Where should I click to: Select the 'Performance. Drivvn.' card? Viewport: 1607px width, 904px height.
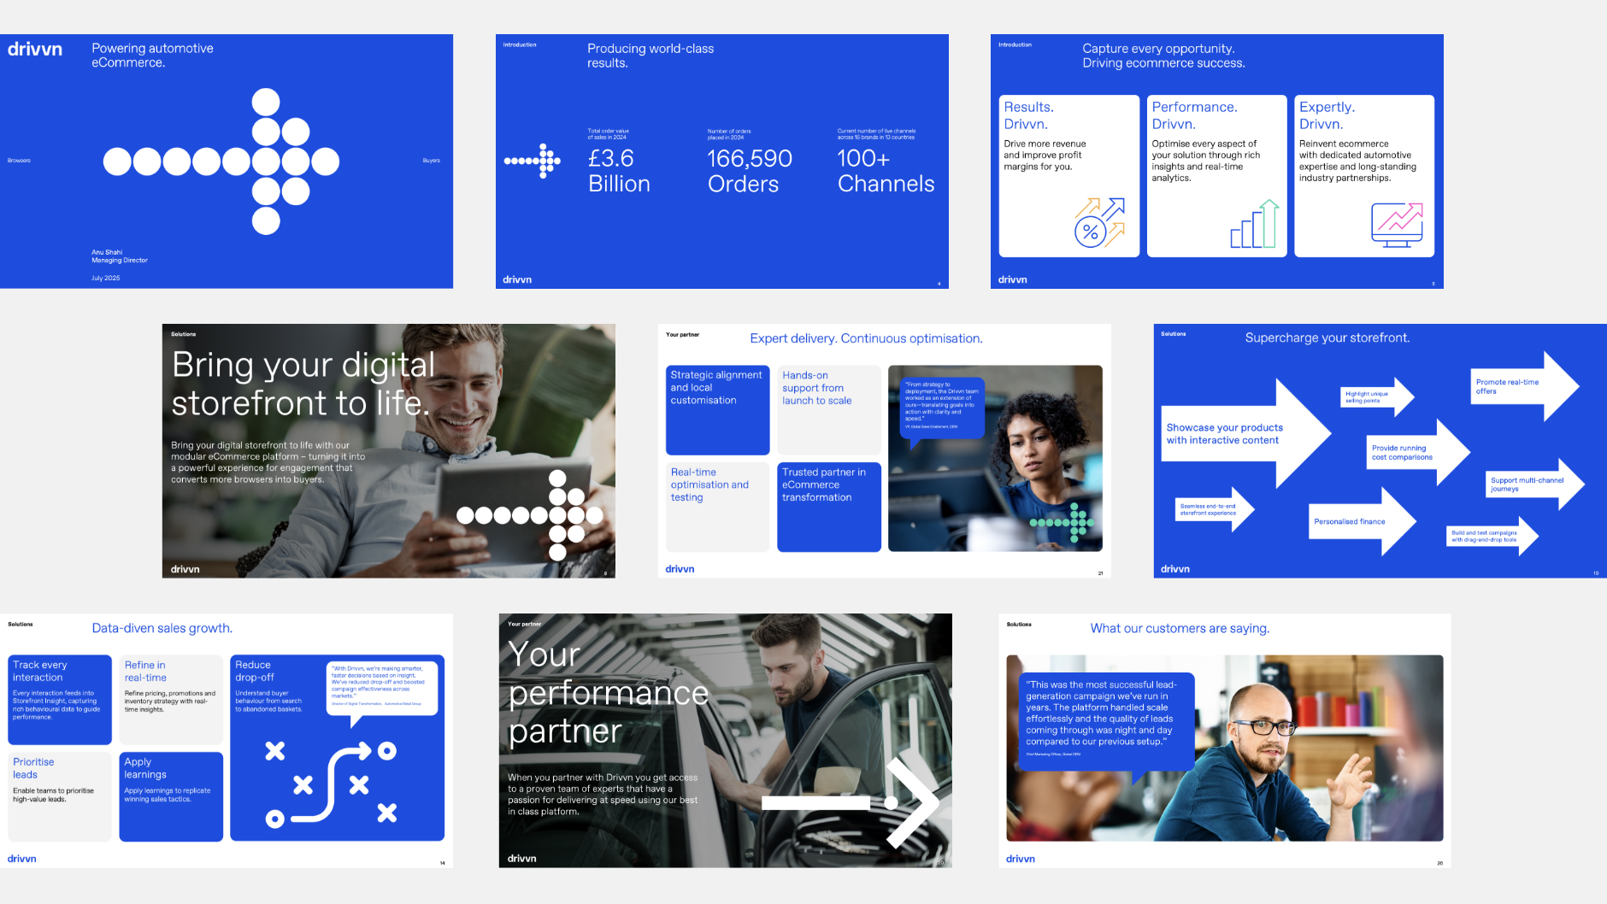click(1217, 176)
